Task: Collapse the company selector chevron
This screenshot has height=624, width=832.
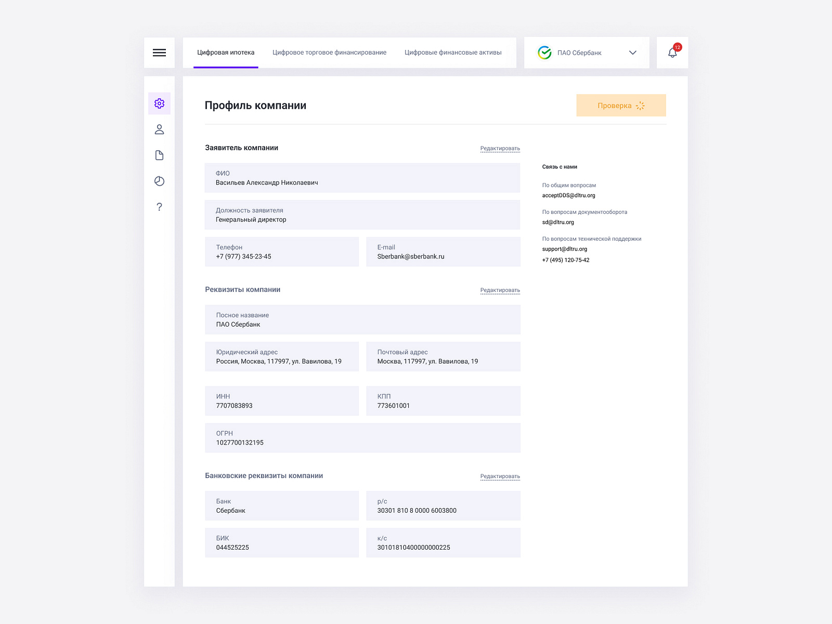Action: pos(632,53)
